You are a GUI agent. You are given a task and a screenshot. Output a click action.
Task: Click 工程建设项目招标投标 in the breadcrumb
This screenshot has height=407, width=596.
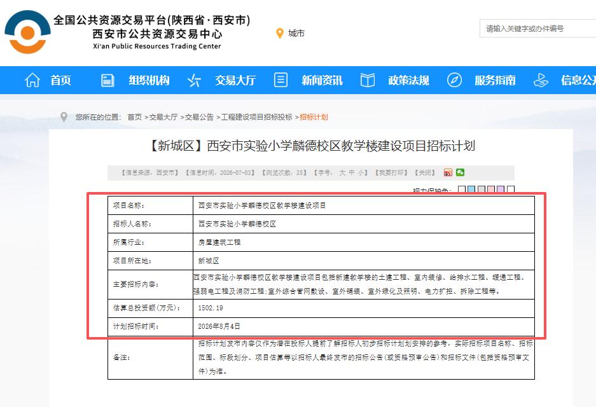tap(256, 117)
